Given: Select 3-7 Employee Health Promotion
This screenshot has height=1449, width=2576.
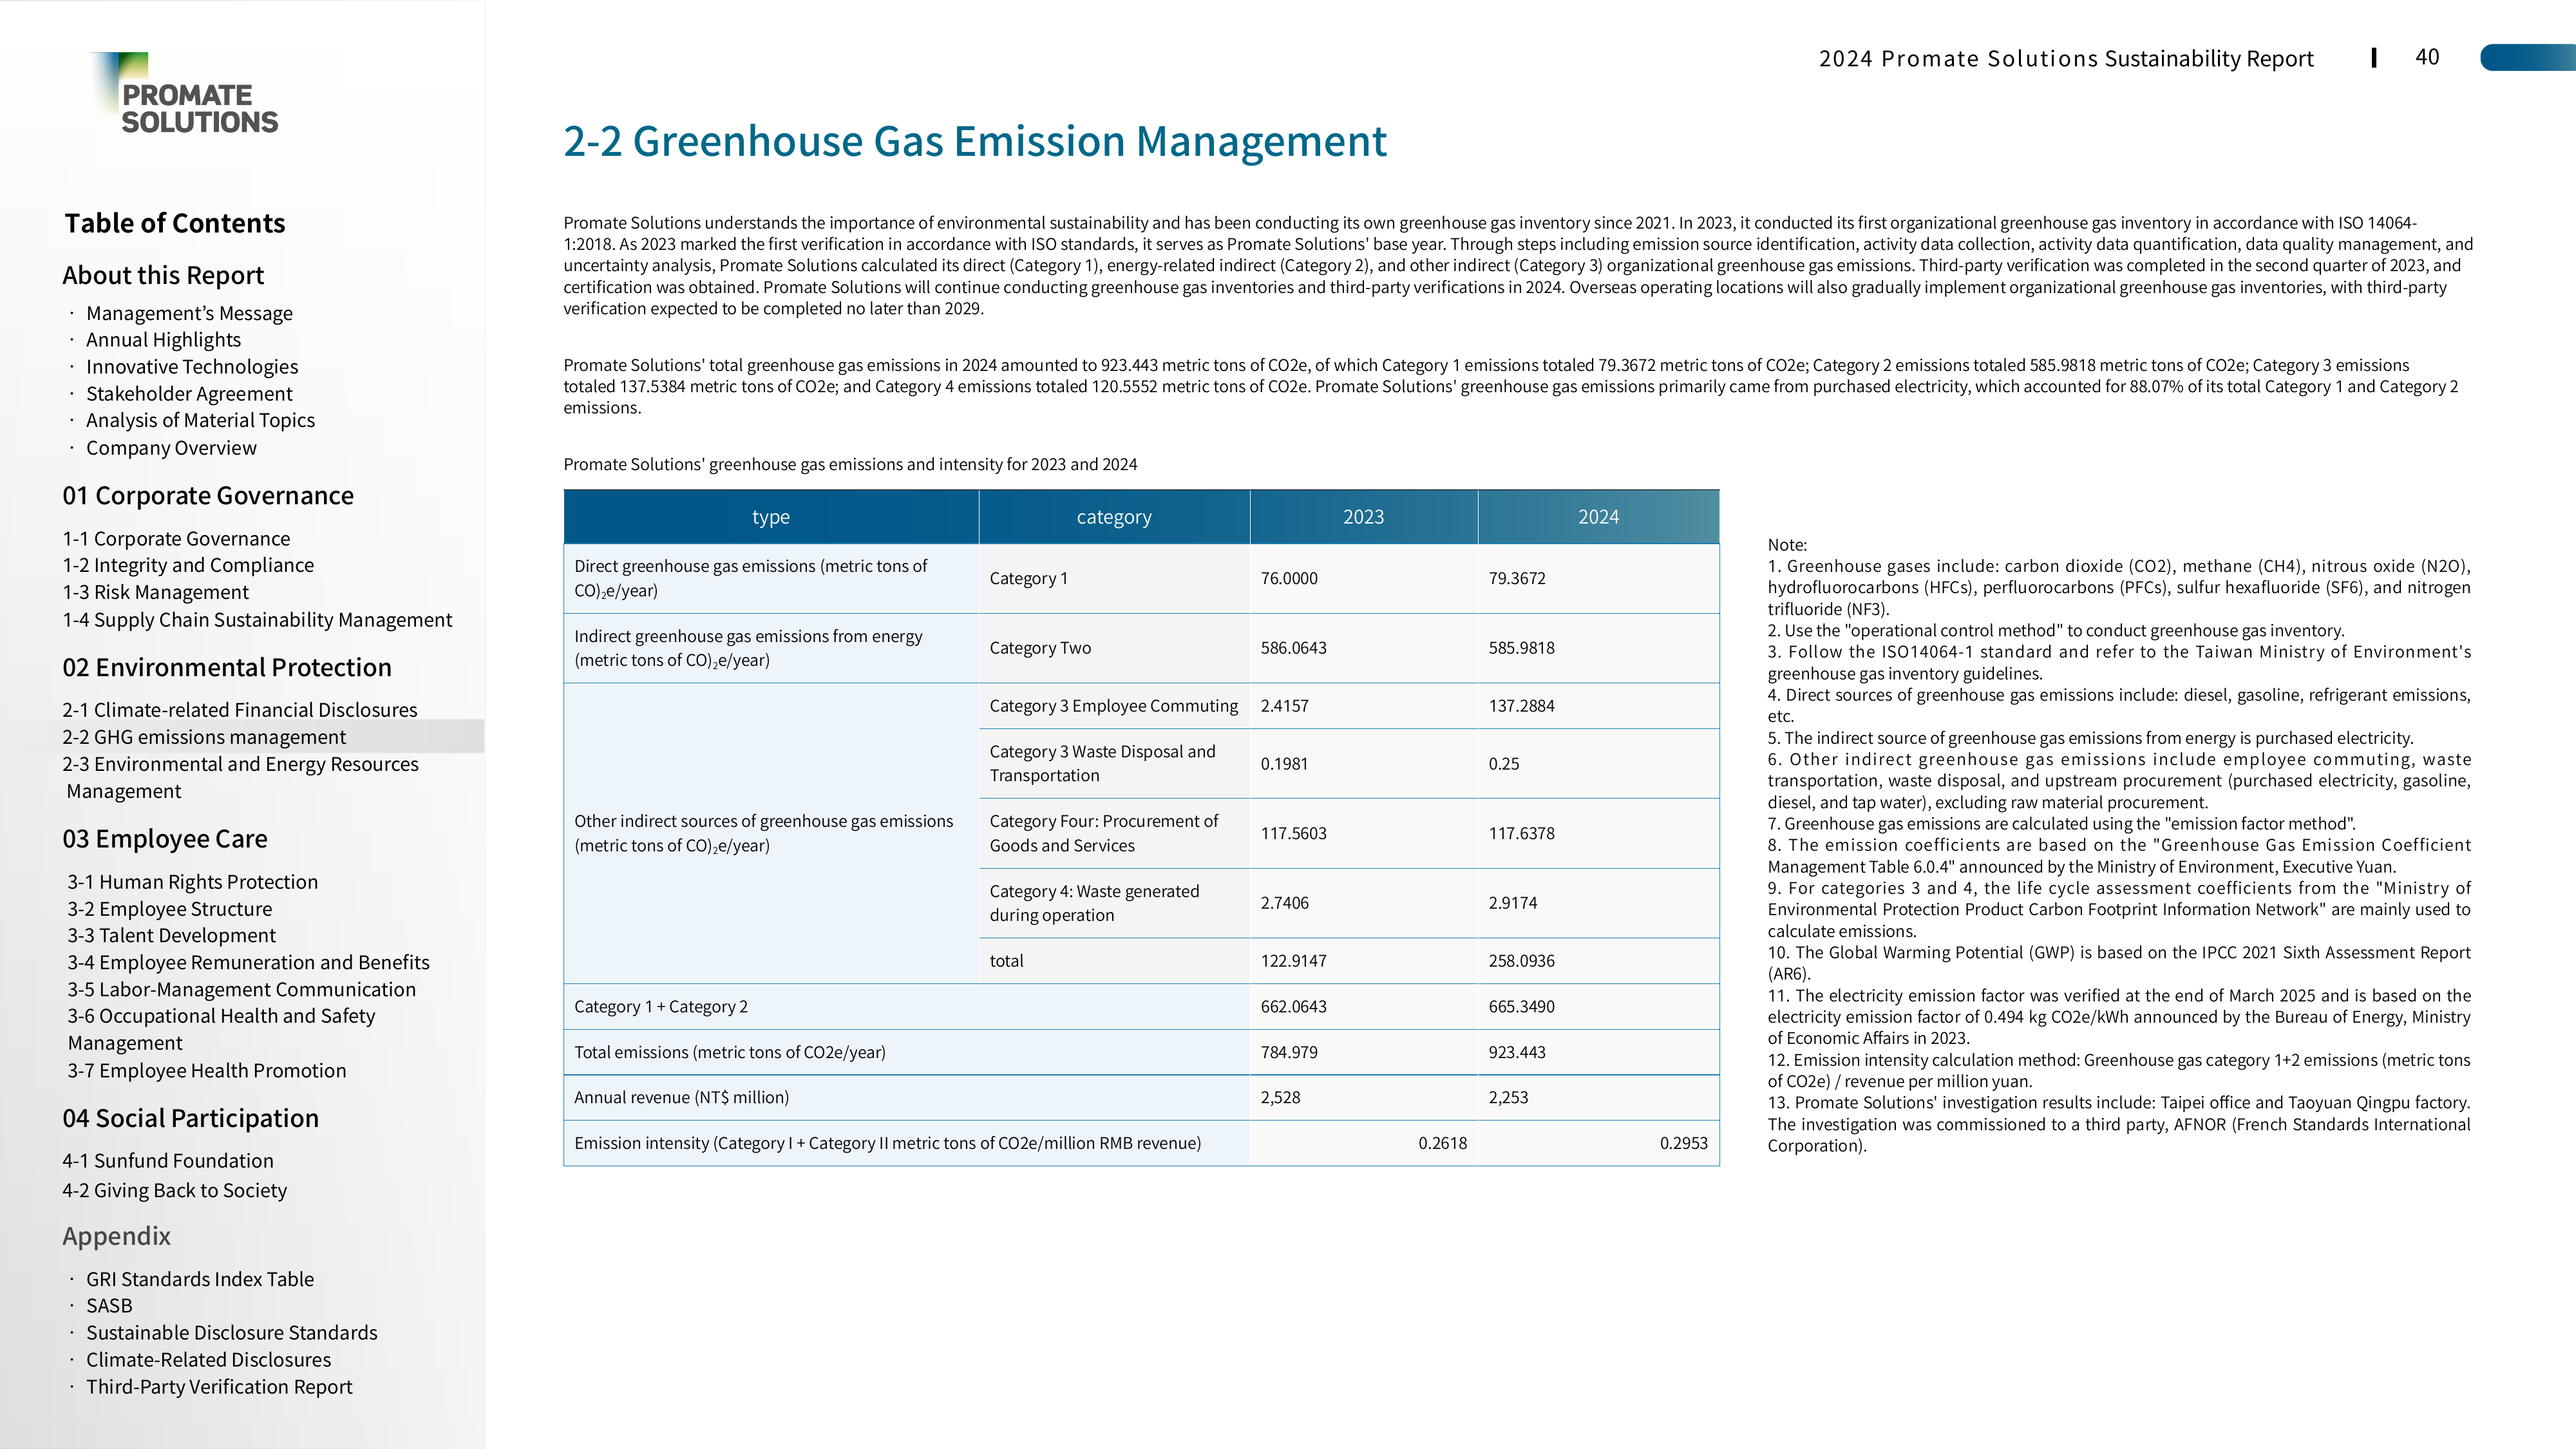Looking at the screenshot, I should (207, 1070).
